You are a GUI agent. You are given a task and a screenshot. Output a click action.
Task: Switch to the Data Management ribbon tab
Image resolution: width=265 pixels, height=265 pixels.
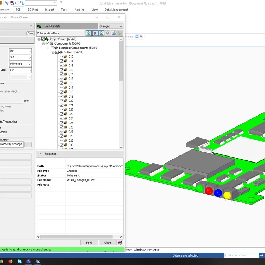pyautogui.click(x=116, y=10)
